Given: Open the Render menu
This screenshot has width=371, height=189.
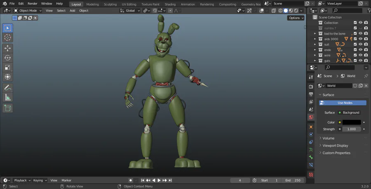Looking at the screenshot, I should pyautogui.click(x=33, y=4).
